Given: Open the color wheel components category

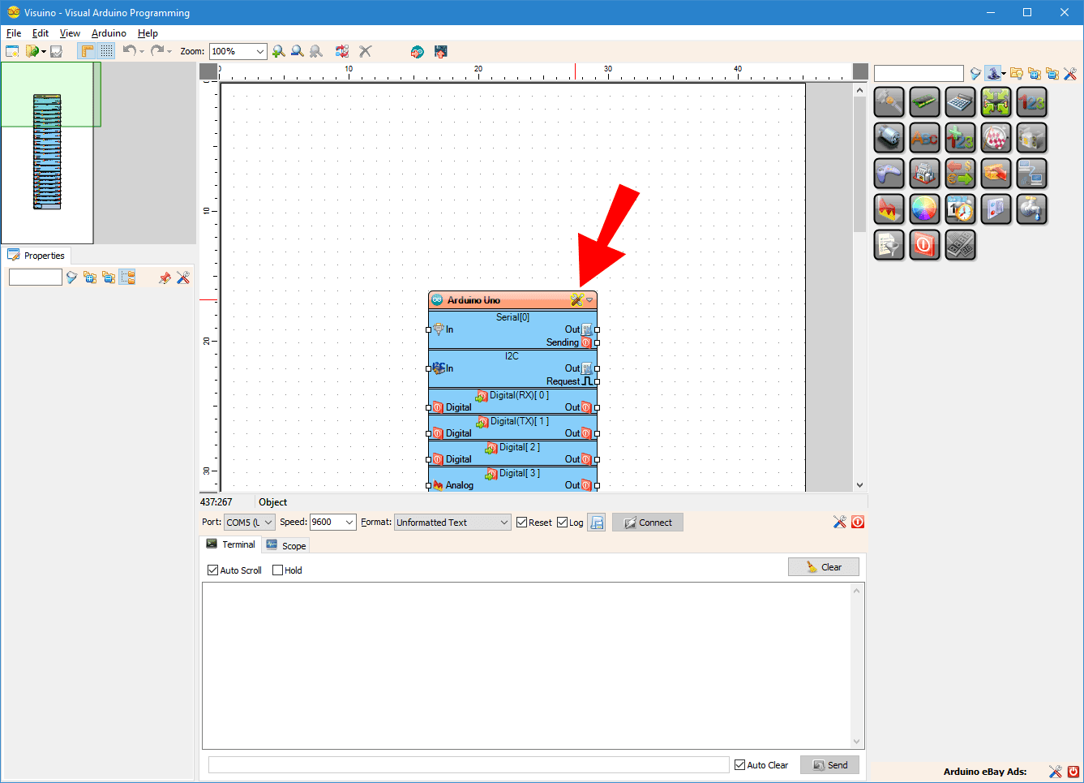Looking at the screenshot, I should 924,209.
